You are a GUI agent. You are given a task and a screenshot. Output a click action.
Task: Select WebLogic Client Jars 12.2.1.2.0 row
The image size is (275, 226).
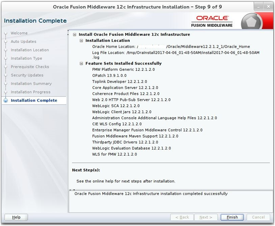pos(122,112)
